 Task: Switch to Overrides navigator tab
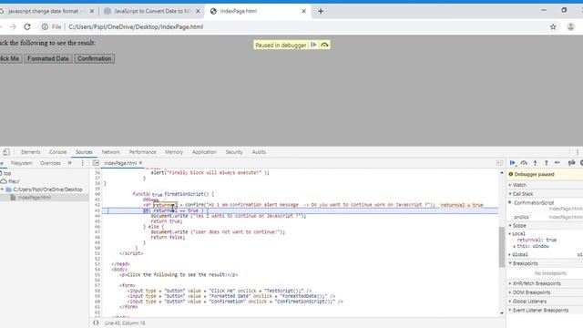click(50, 163)
